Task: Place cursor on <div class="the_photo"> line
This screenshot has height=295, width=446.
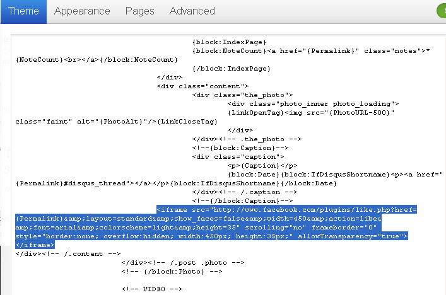Action: click(242, 95)
